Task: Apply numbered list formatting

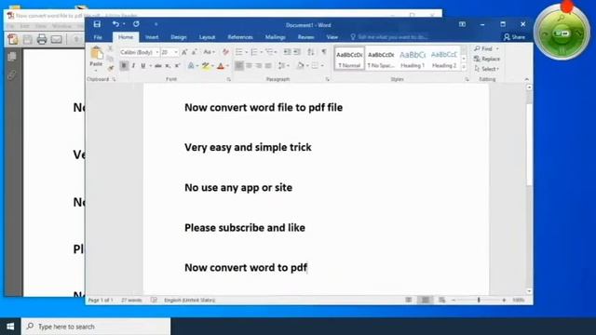Action: 254,52
